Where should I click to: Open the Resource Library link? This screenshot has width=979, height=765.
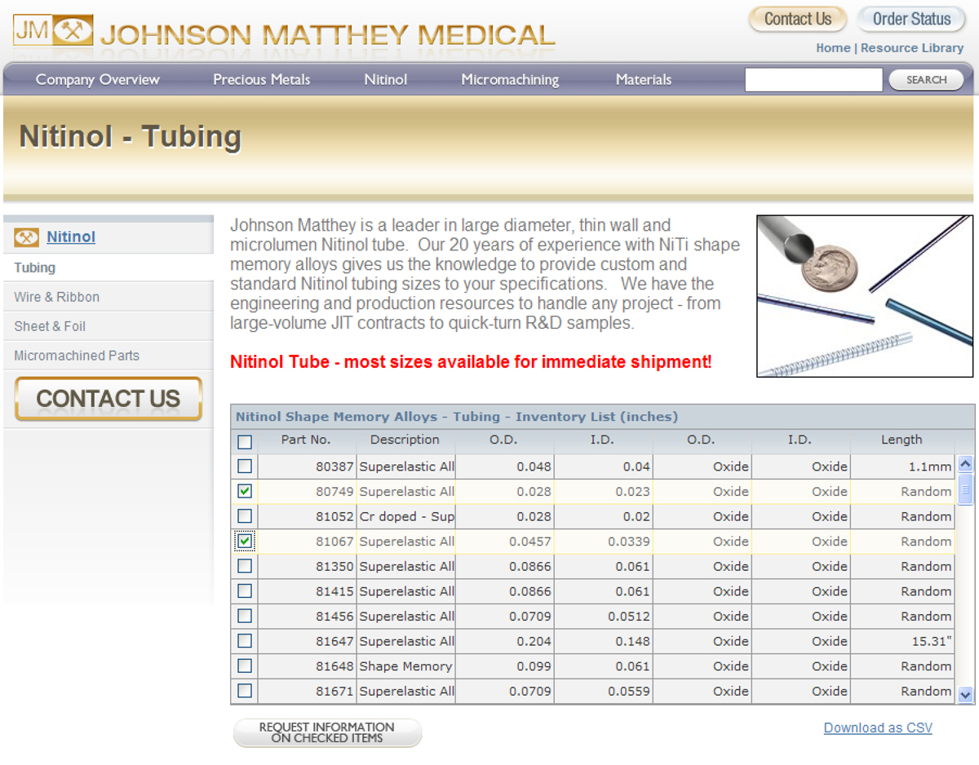pyautogui.click(x=912, y=48)
